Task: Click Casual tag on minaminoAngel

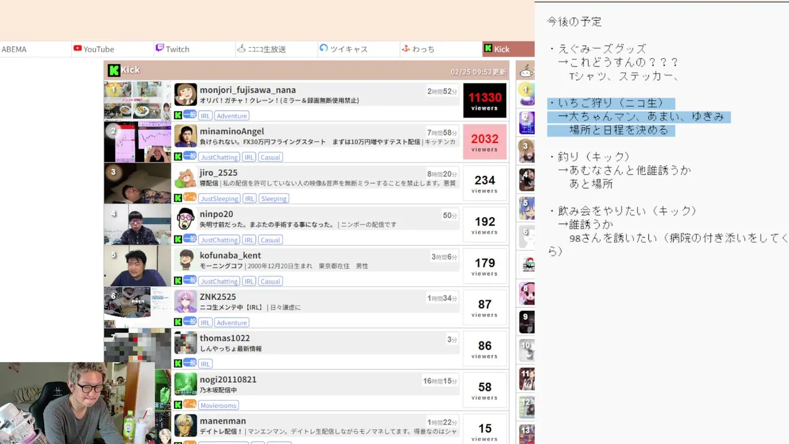Action: point(270,157)
